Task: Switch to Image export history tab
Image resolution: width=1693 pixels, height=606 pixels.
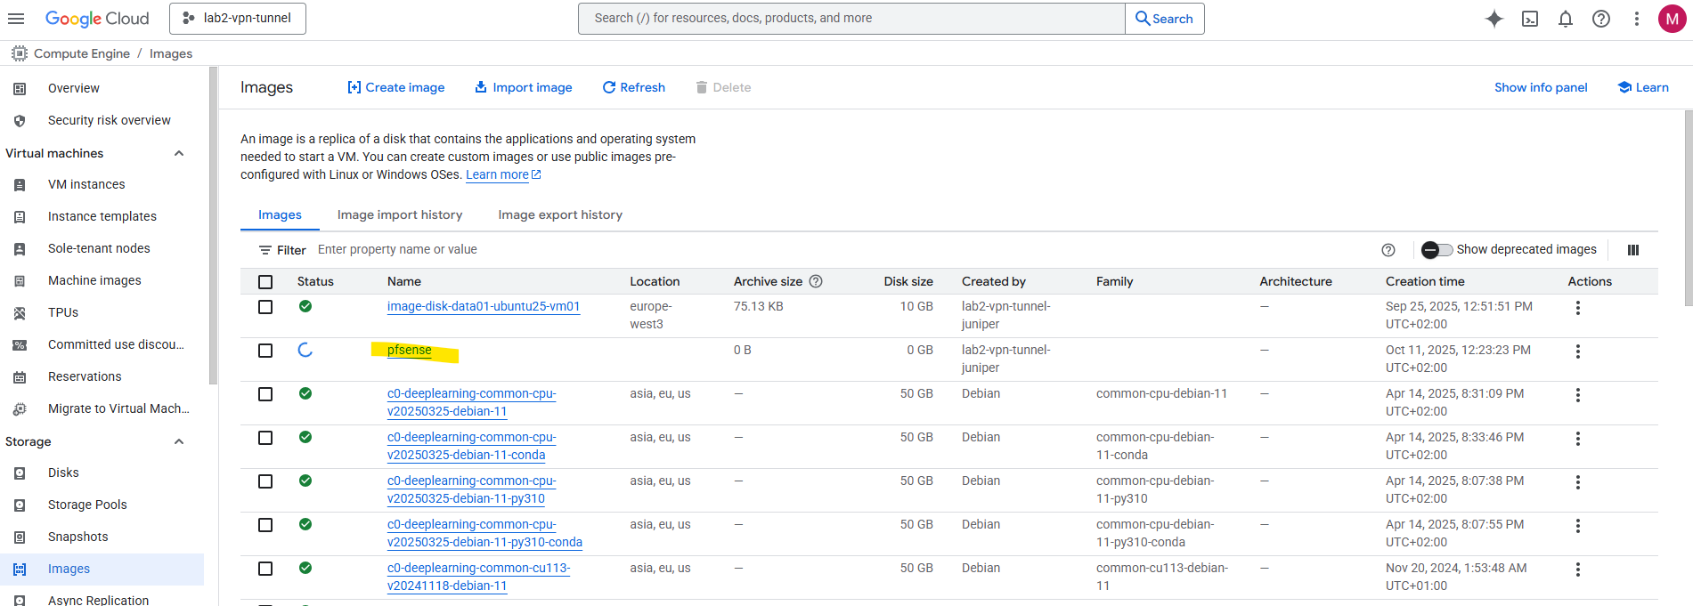Action: 559,214
